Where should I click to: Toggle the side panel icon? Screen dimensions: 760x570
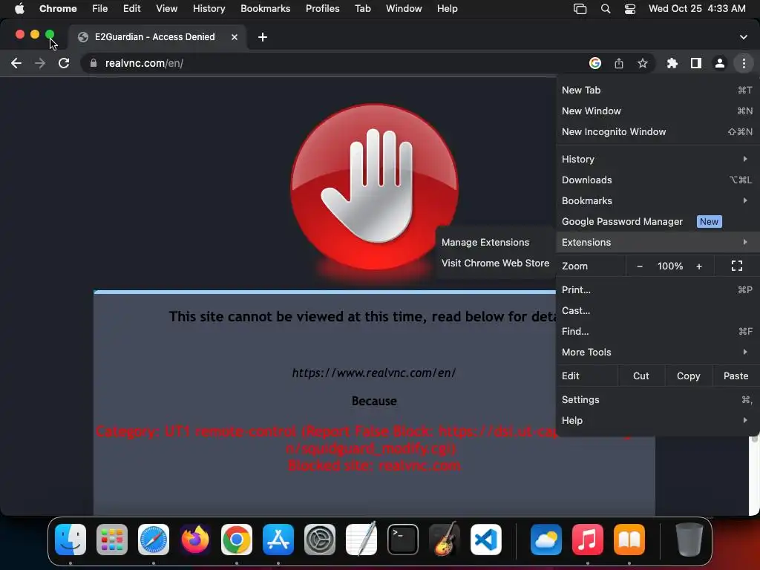(x=696, y=63)
